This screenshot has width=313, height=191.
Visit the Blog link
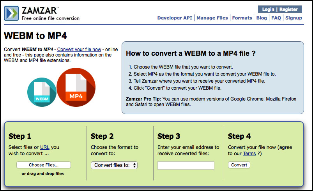click(x=262, y=18)
